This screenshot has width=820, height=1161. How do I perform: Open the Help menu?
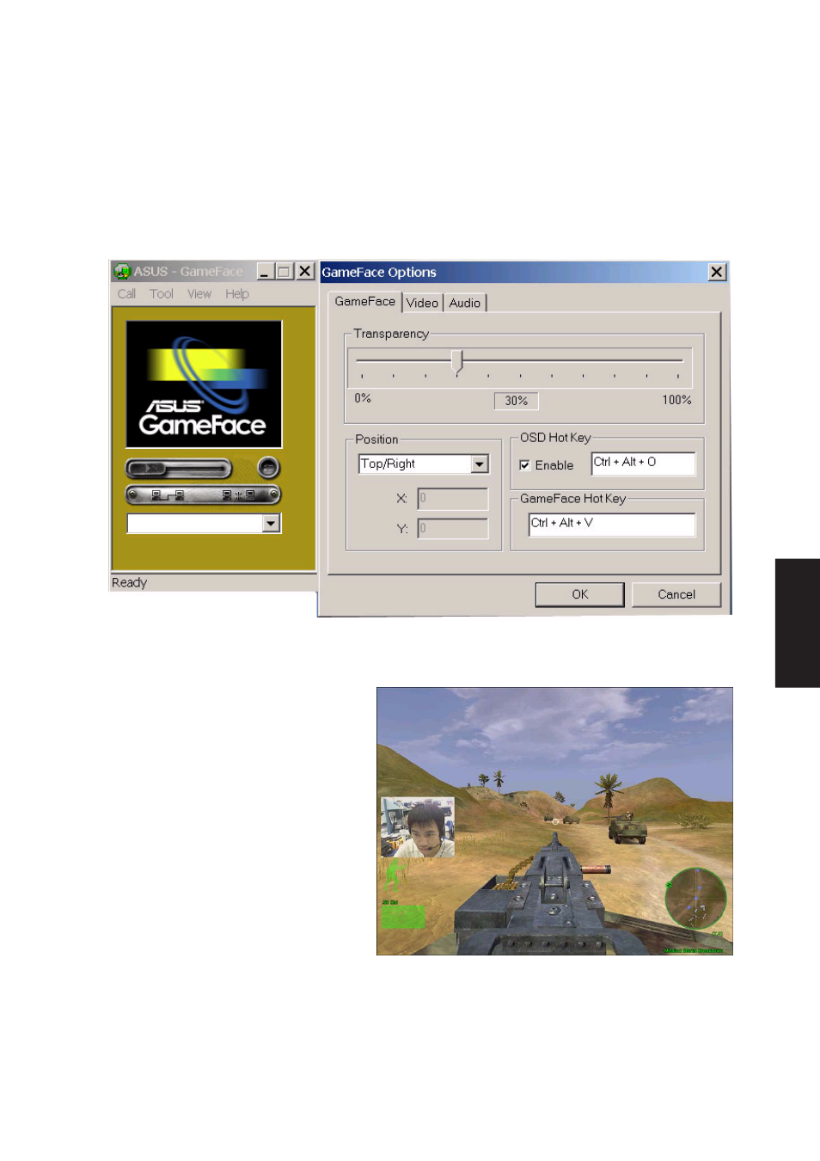click(x=237, y=294)
